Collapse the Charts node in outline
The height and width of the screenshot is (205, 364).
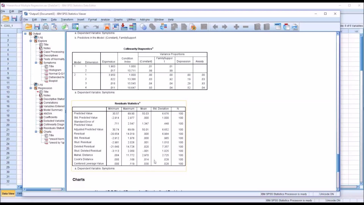click(x=36, y=132)
